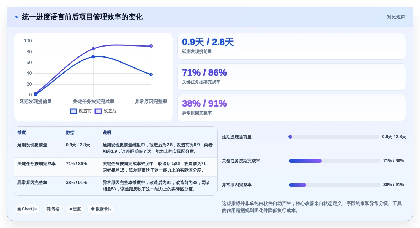
Task: Click the description mentioning 相差1.9
Action: [158, 148]
